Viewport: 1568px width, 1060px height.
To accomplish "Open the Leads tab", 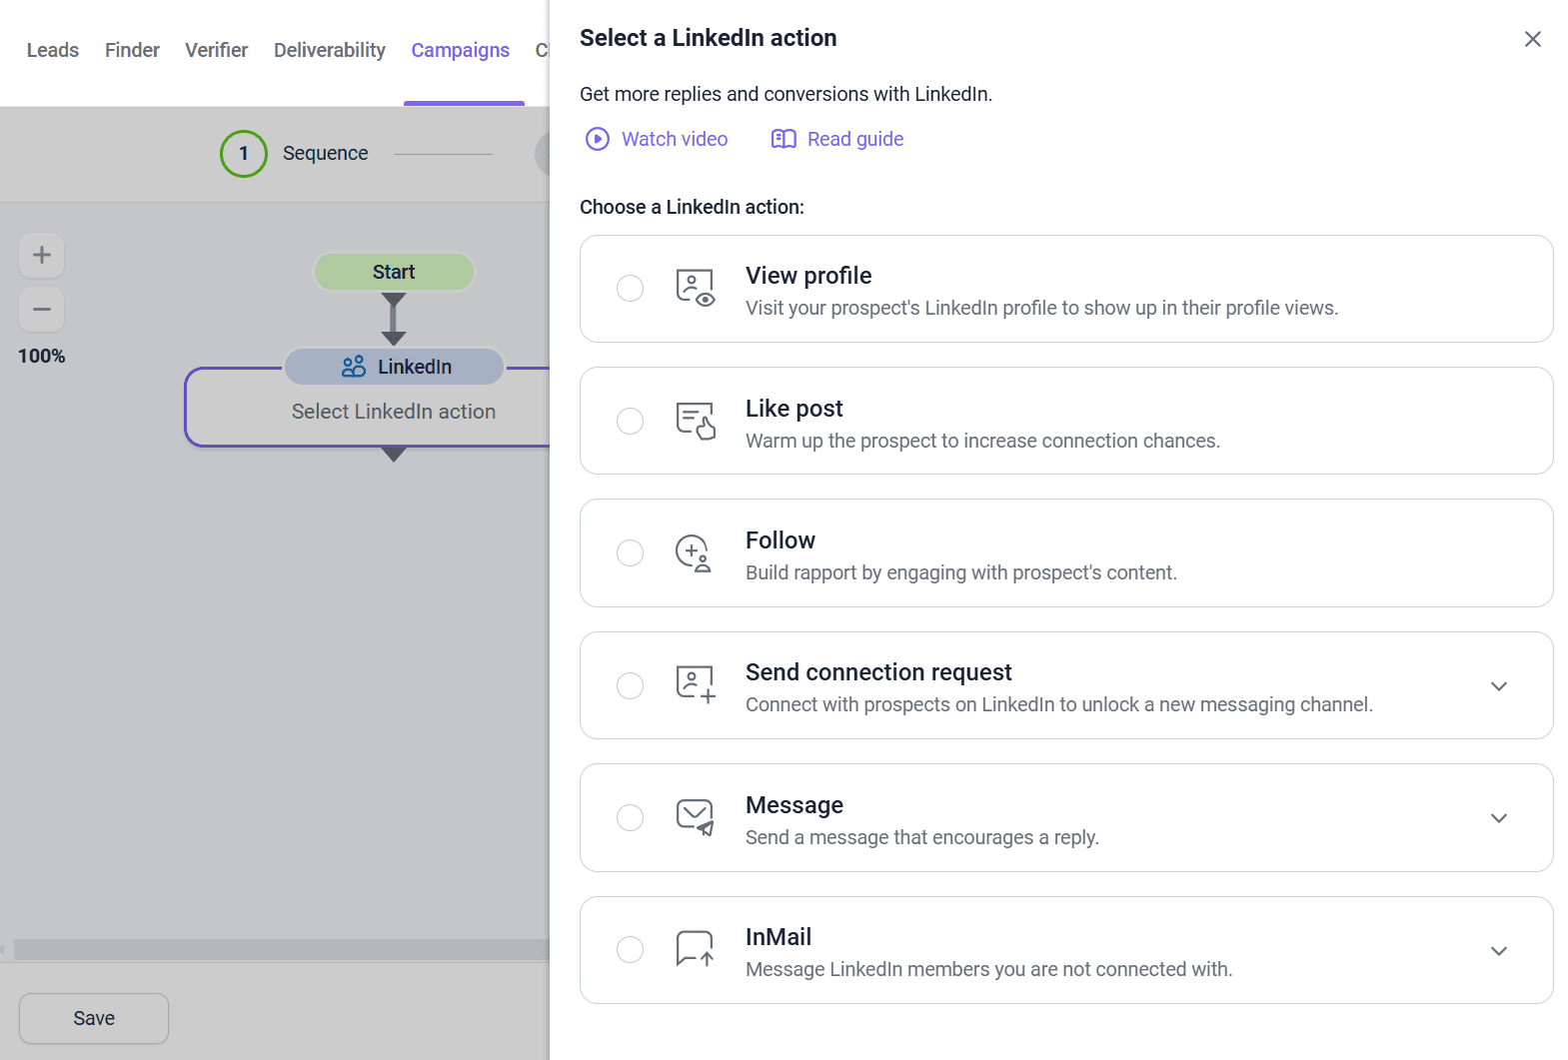I will click(x=52, y=50).
